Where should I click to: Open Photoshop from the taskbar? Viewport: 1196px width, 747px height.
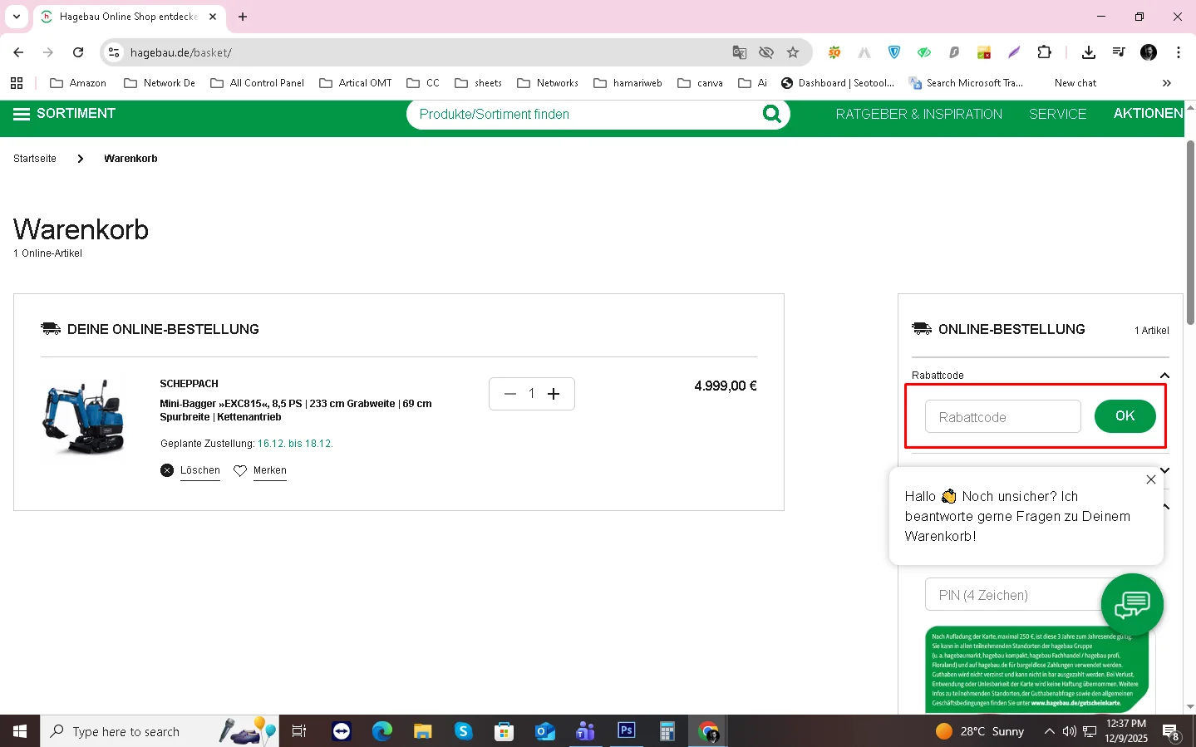[x=627, y=731]
